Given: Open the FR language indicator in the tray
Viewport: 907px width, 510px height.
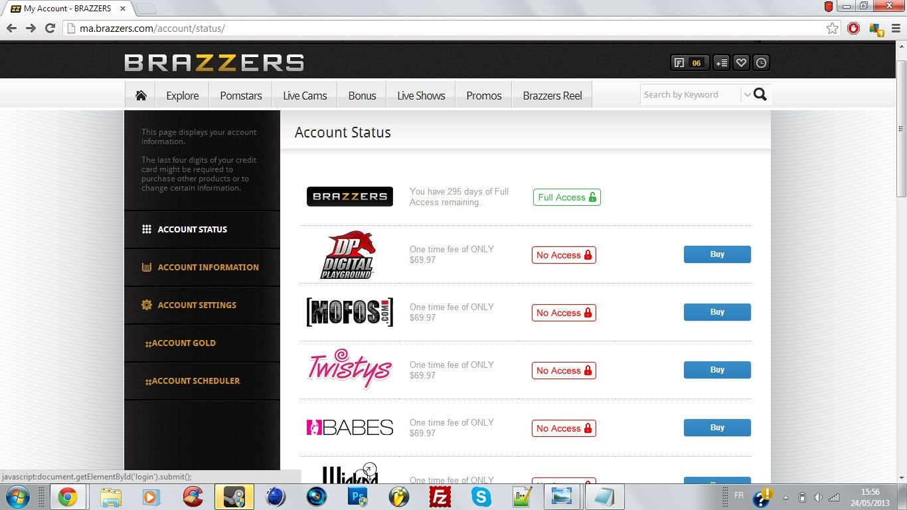Looking at the screenshot, I should pyautogui.click(x=739, y=495).
